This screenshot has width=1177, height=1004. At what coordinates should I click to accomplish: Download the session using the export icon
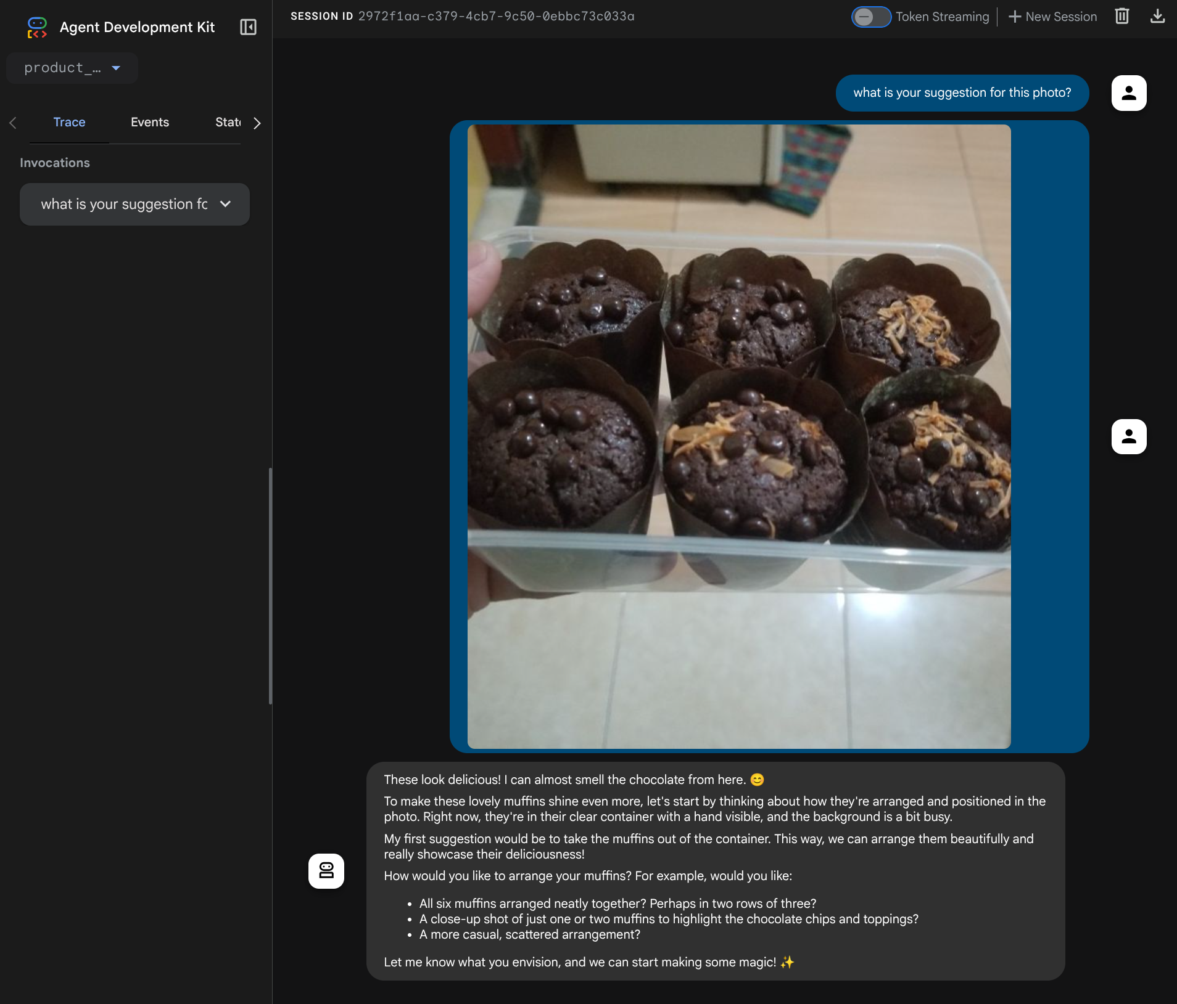(x=1158, y=16)
